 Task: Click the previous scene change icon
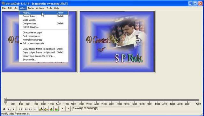pos(51,109)
